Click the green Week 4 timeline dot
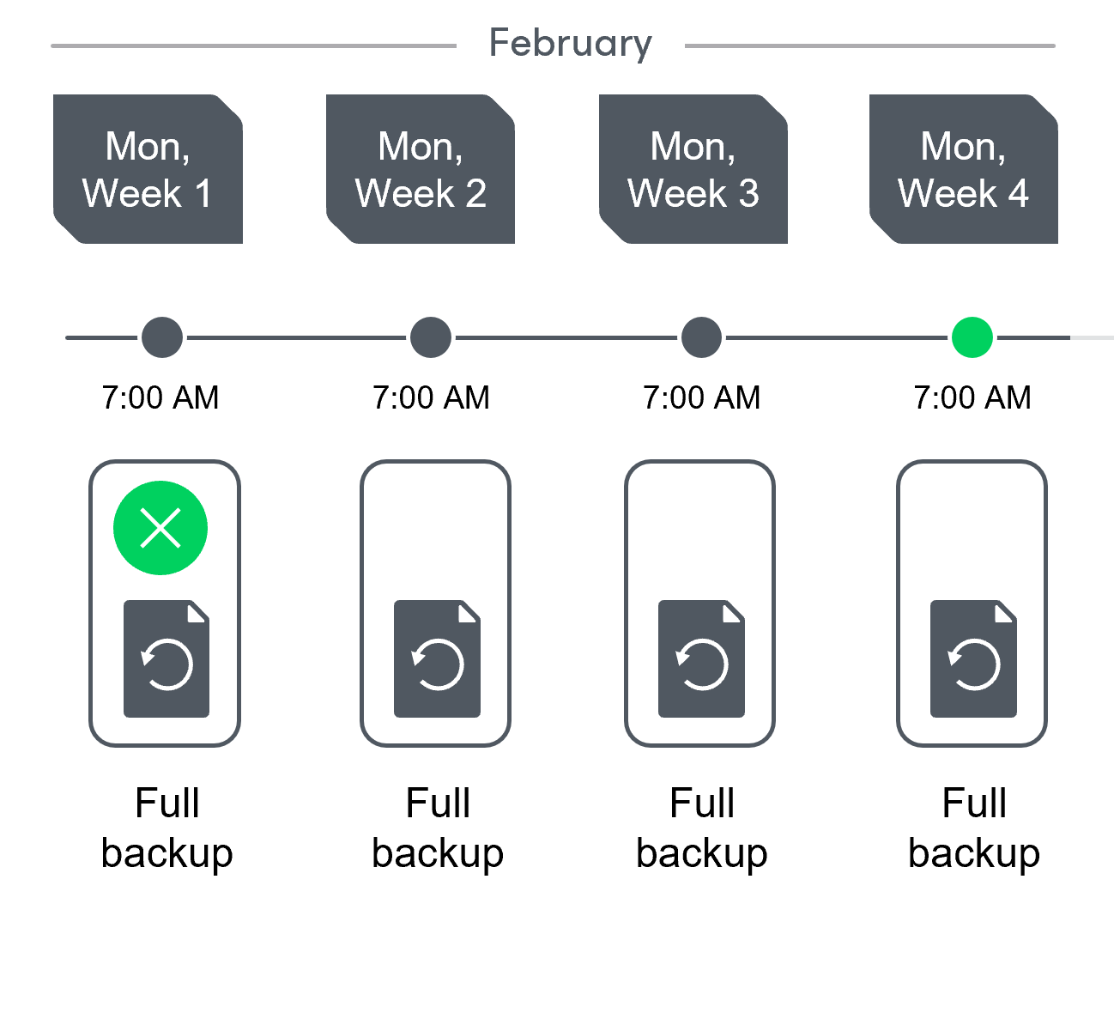Viewport: 1114px width, 1025px height. click(972, 337)
